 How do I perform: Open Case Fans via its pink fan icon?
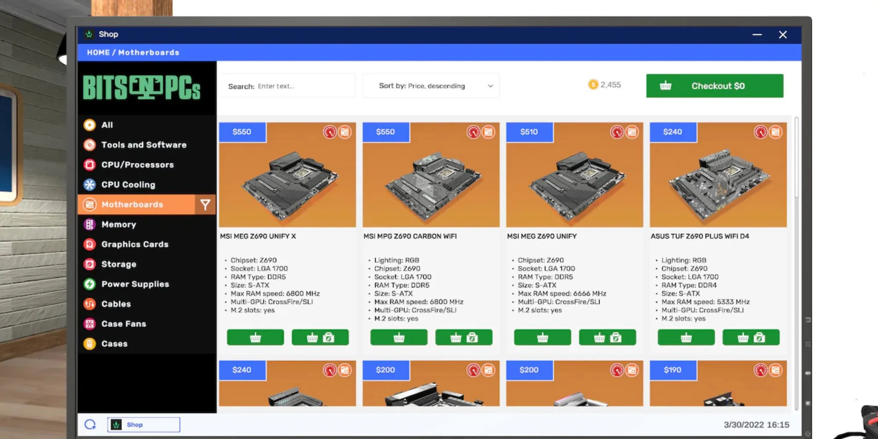(x=90, y=324)
